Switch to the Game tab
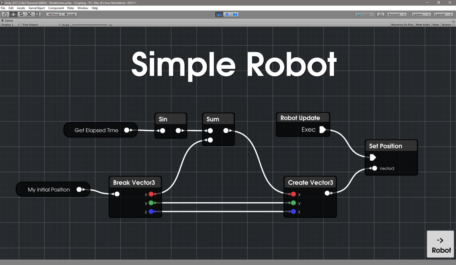Image resolution: width=456 pixels, height=265 pixels. 7,20
